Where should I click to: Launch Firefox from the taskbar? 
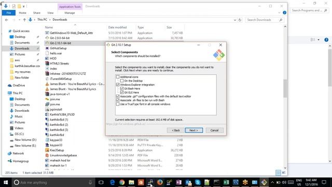click(x=160, y=182)
